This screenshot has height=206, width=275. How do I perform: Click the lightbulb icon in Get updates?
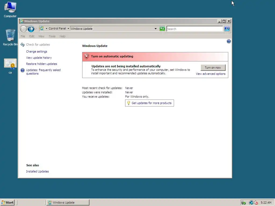129,103
